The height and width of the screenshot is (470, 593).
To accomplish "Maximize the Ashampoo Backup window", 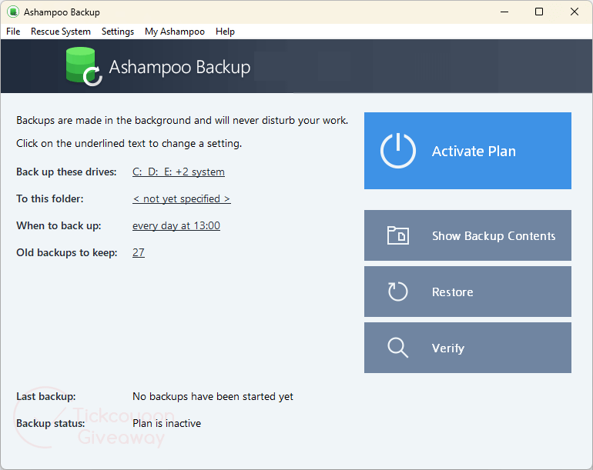I will 539,12.
